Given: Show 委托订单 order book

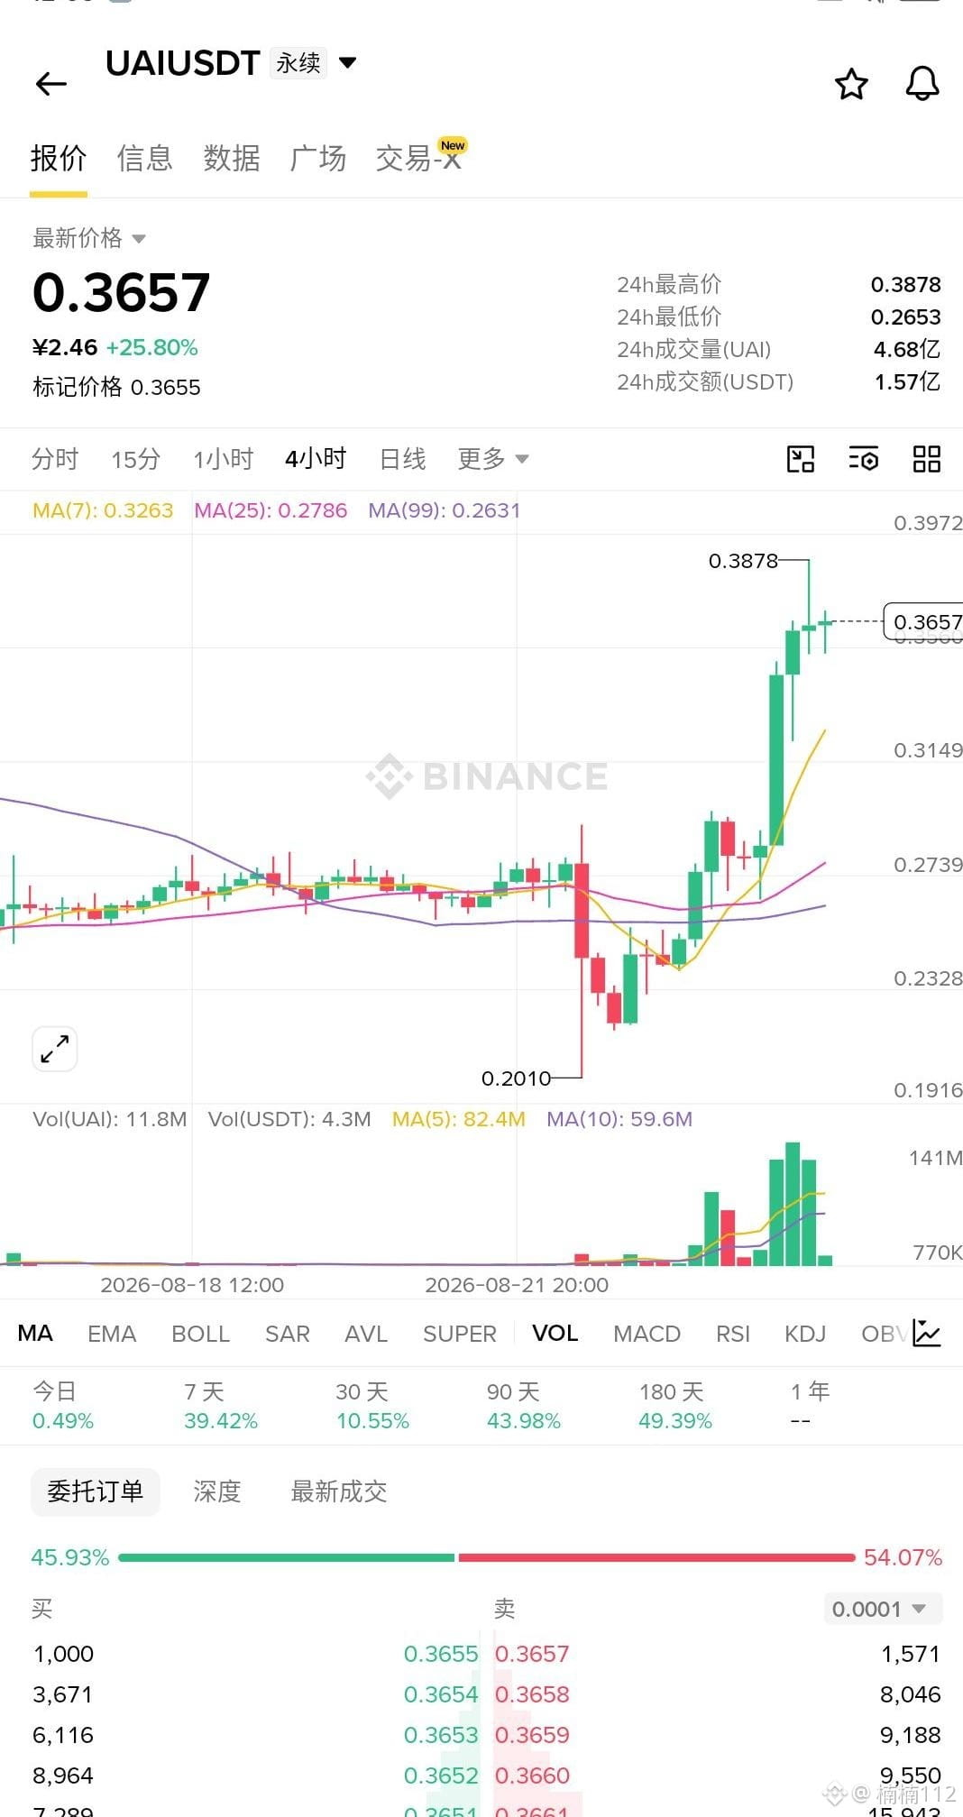Looking at the screenshot, I should pos(96,1491).
